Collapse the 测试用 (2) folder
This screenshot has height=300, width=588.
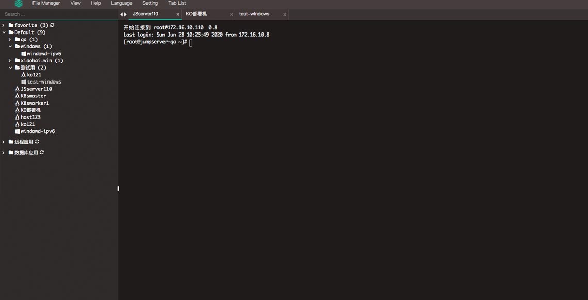pyautogui.click(x=10, y=68)
